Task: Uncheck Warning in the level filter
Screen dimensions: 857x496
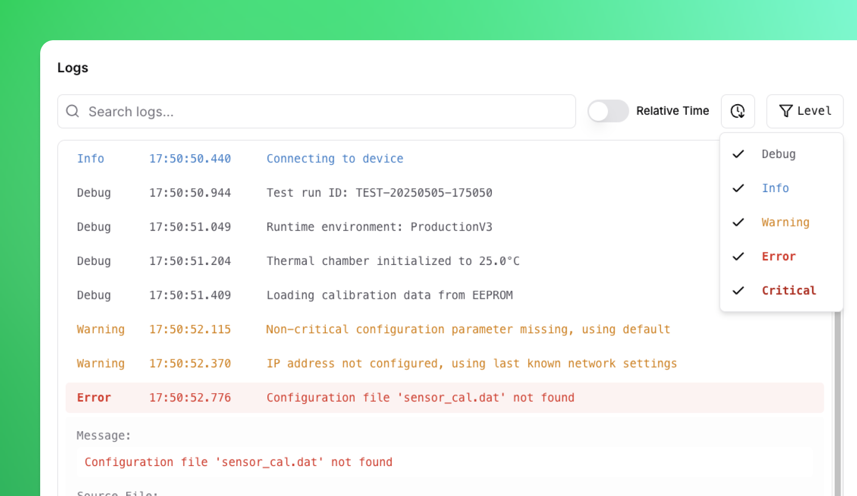Action: (x=785, y=222)
